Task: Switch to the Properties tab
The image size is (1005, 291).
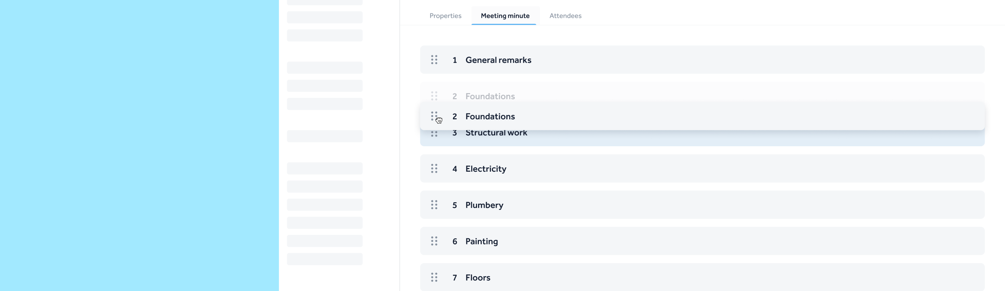Action: (445, 16)
